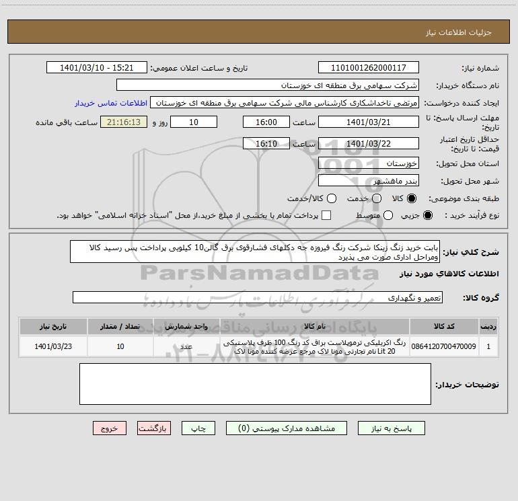
Task: Open مشاهده مدارک پیوستی (0) button
Action: pos(287,428)
